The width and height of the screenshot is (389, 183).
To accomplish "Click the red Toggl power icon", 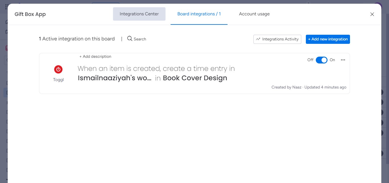I will coord(58,69).
